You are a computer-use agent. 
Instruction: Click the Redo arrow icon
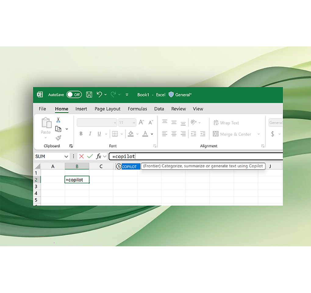(113, 95)
